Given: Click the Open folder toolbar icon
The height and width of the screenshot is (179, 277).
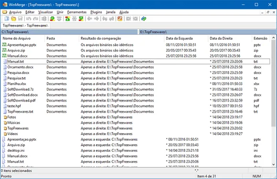Looking at the screenshot, I should [13, 19].
